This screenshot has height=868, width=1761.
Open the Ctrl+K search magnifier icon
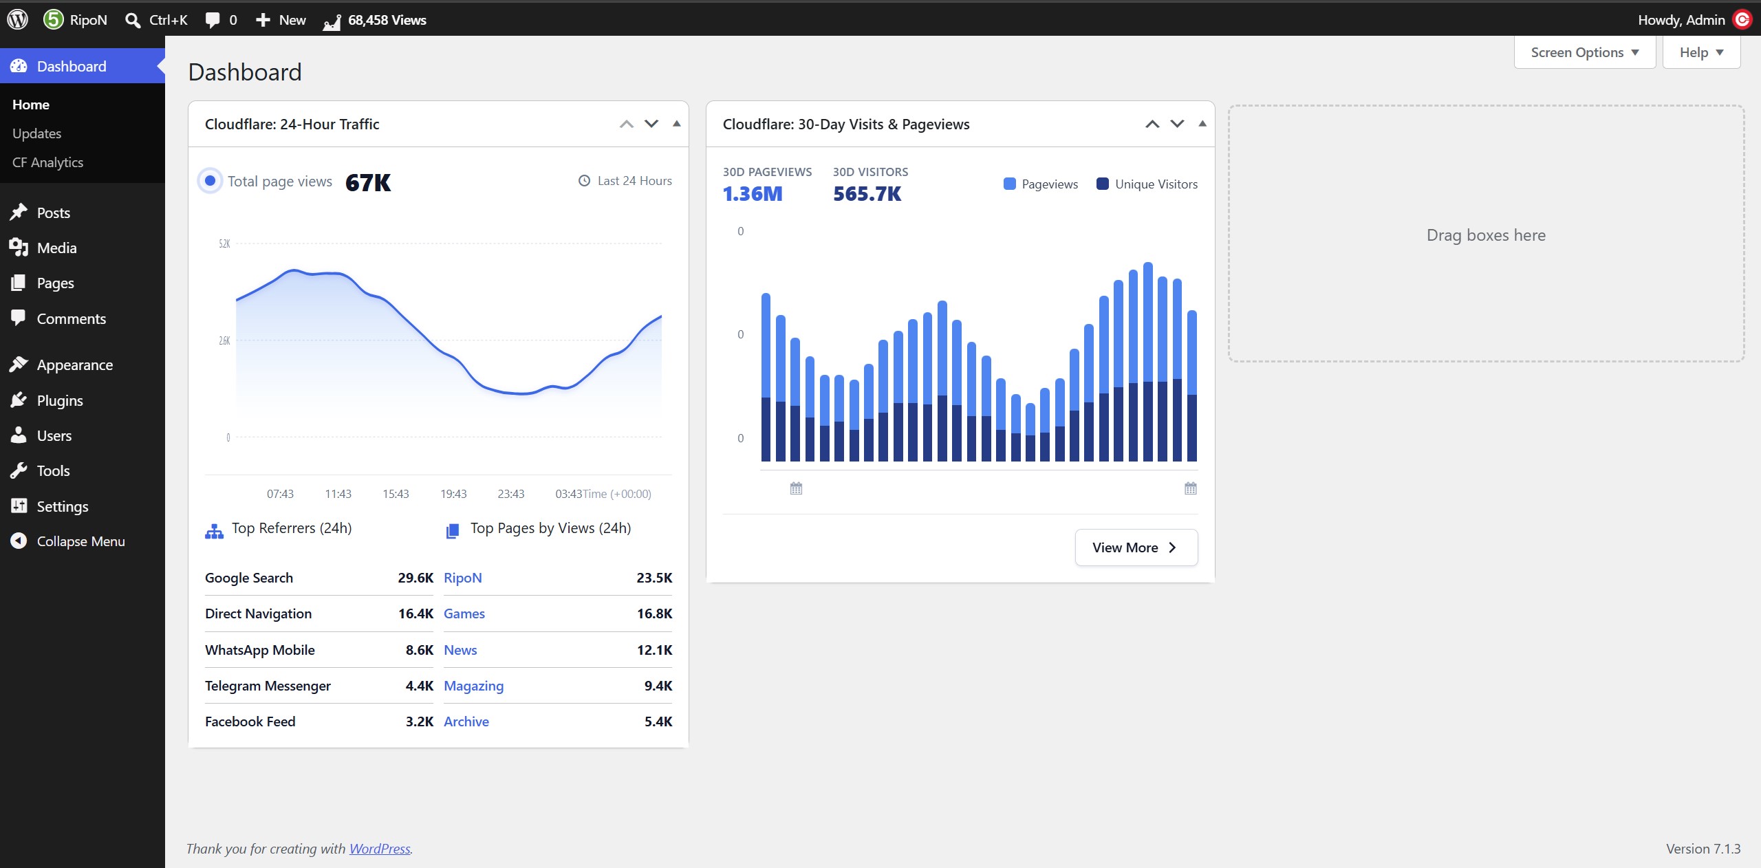tap(133, 20)
